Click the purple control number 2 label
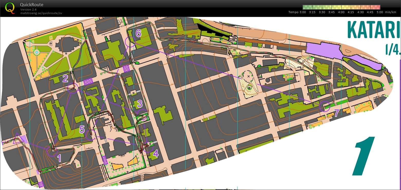 66,78
